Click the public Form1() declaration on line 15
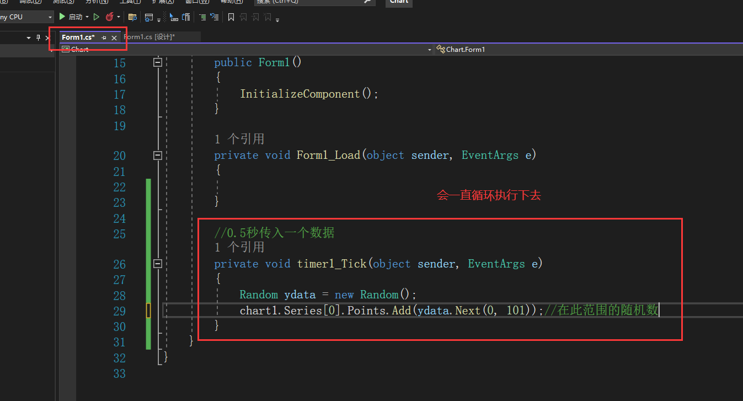 click(258, 62)
